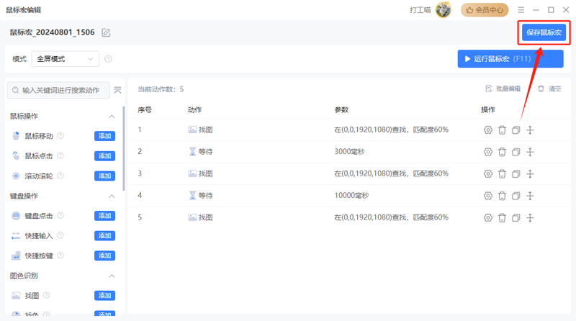The width and height of the screenshot is (576, 321).
Task: Open the hamburger menu in title bar
Action: point(521,10)
